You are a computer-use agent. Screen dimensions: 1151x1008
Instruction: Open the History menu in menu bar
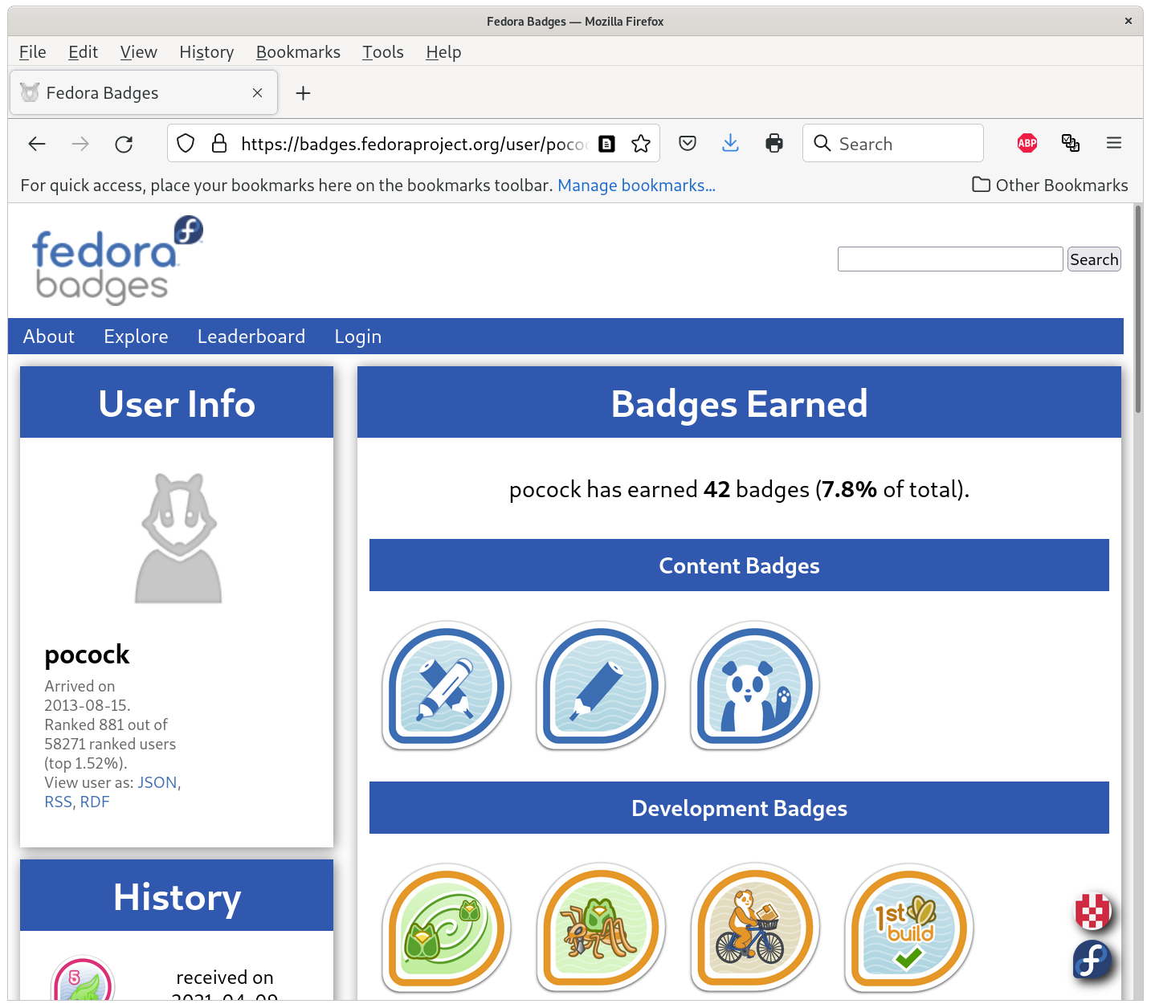206,52
